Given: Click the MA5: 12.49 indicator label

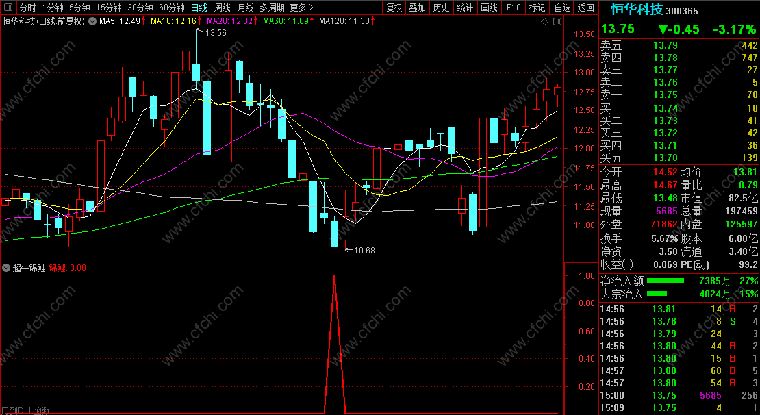Looking at the screenshot, I should 119,21.
